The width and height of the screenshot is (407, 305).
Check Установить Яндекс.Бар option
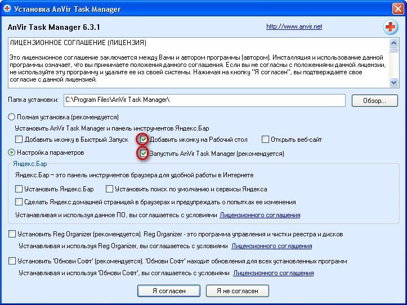pyautogui.click(x=20, y=189)
